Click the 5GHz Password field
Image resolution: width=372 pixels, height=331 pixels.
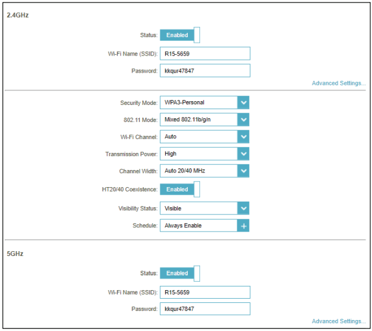205,308
